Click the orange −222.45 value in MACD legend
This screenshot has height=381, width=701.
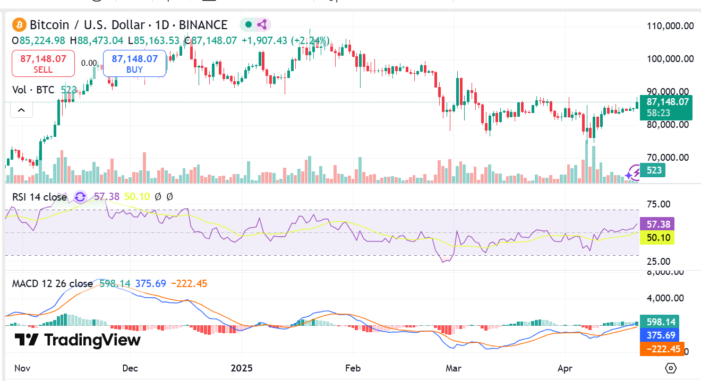click(189, 283)
